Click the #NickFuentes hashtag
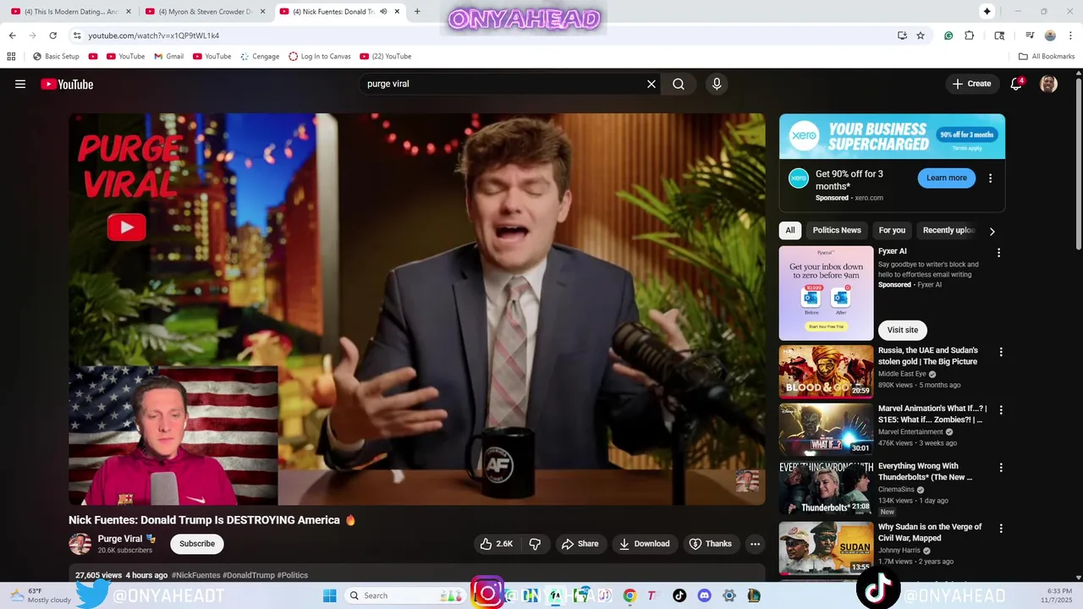 click(x=195, y=575)
